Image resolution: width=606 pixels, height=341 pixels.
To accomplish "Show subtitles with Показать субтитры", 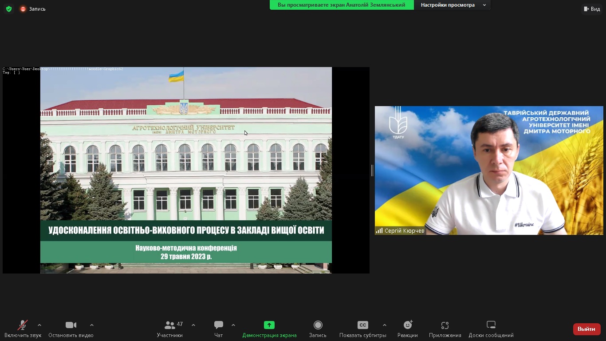I will (x=363, y=329).
